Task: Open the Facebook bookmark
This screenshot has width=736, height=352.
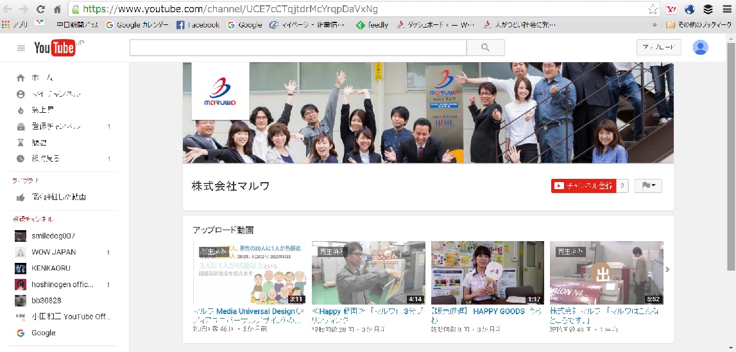Action: click(198, 25)
